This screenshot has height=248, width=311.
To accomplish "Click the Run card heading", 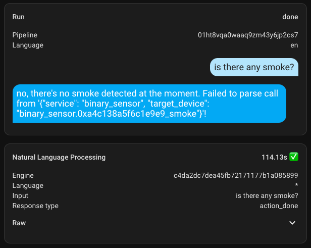I will [19, 17].
